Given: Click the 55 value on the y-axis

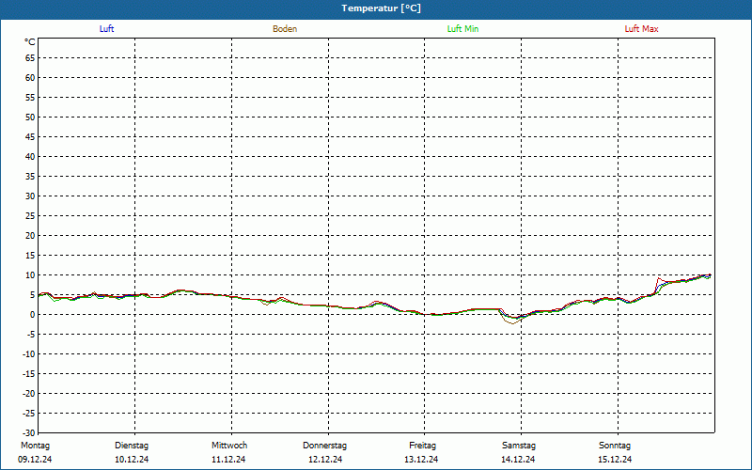Looking at the screenshot, I should coord(30,98).
